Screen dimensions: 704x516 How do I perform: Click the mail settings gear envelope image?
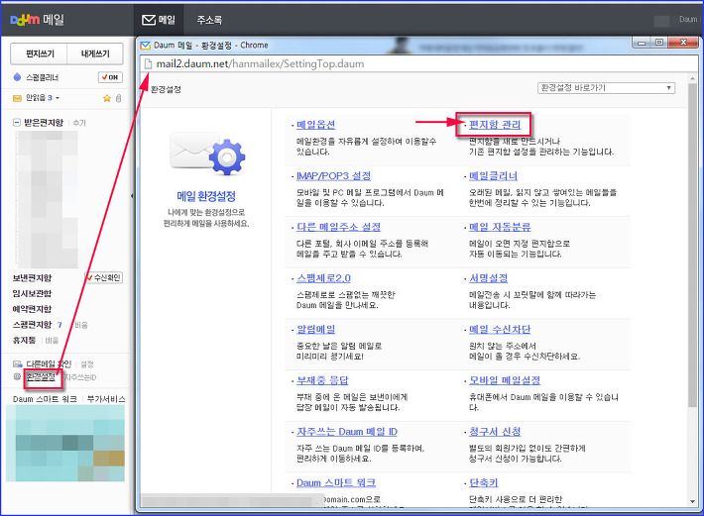207,154
